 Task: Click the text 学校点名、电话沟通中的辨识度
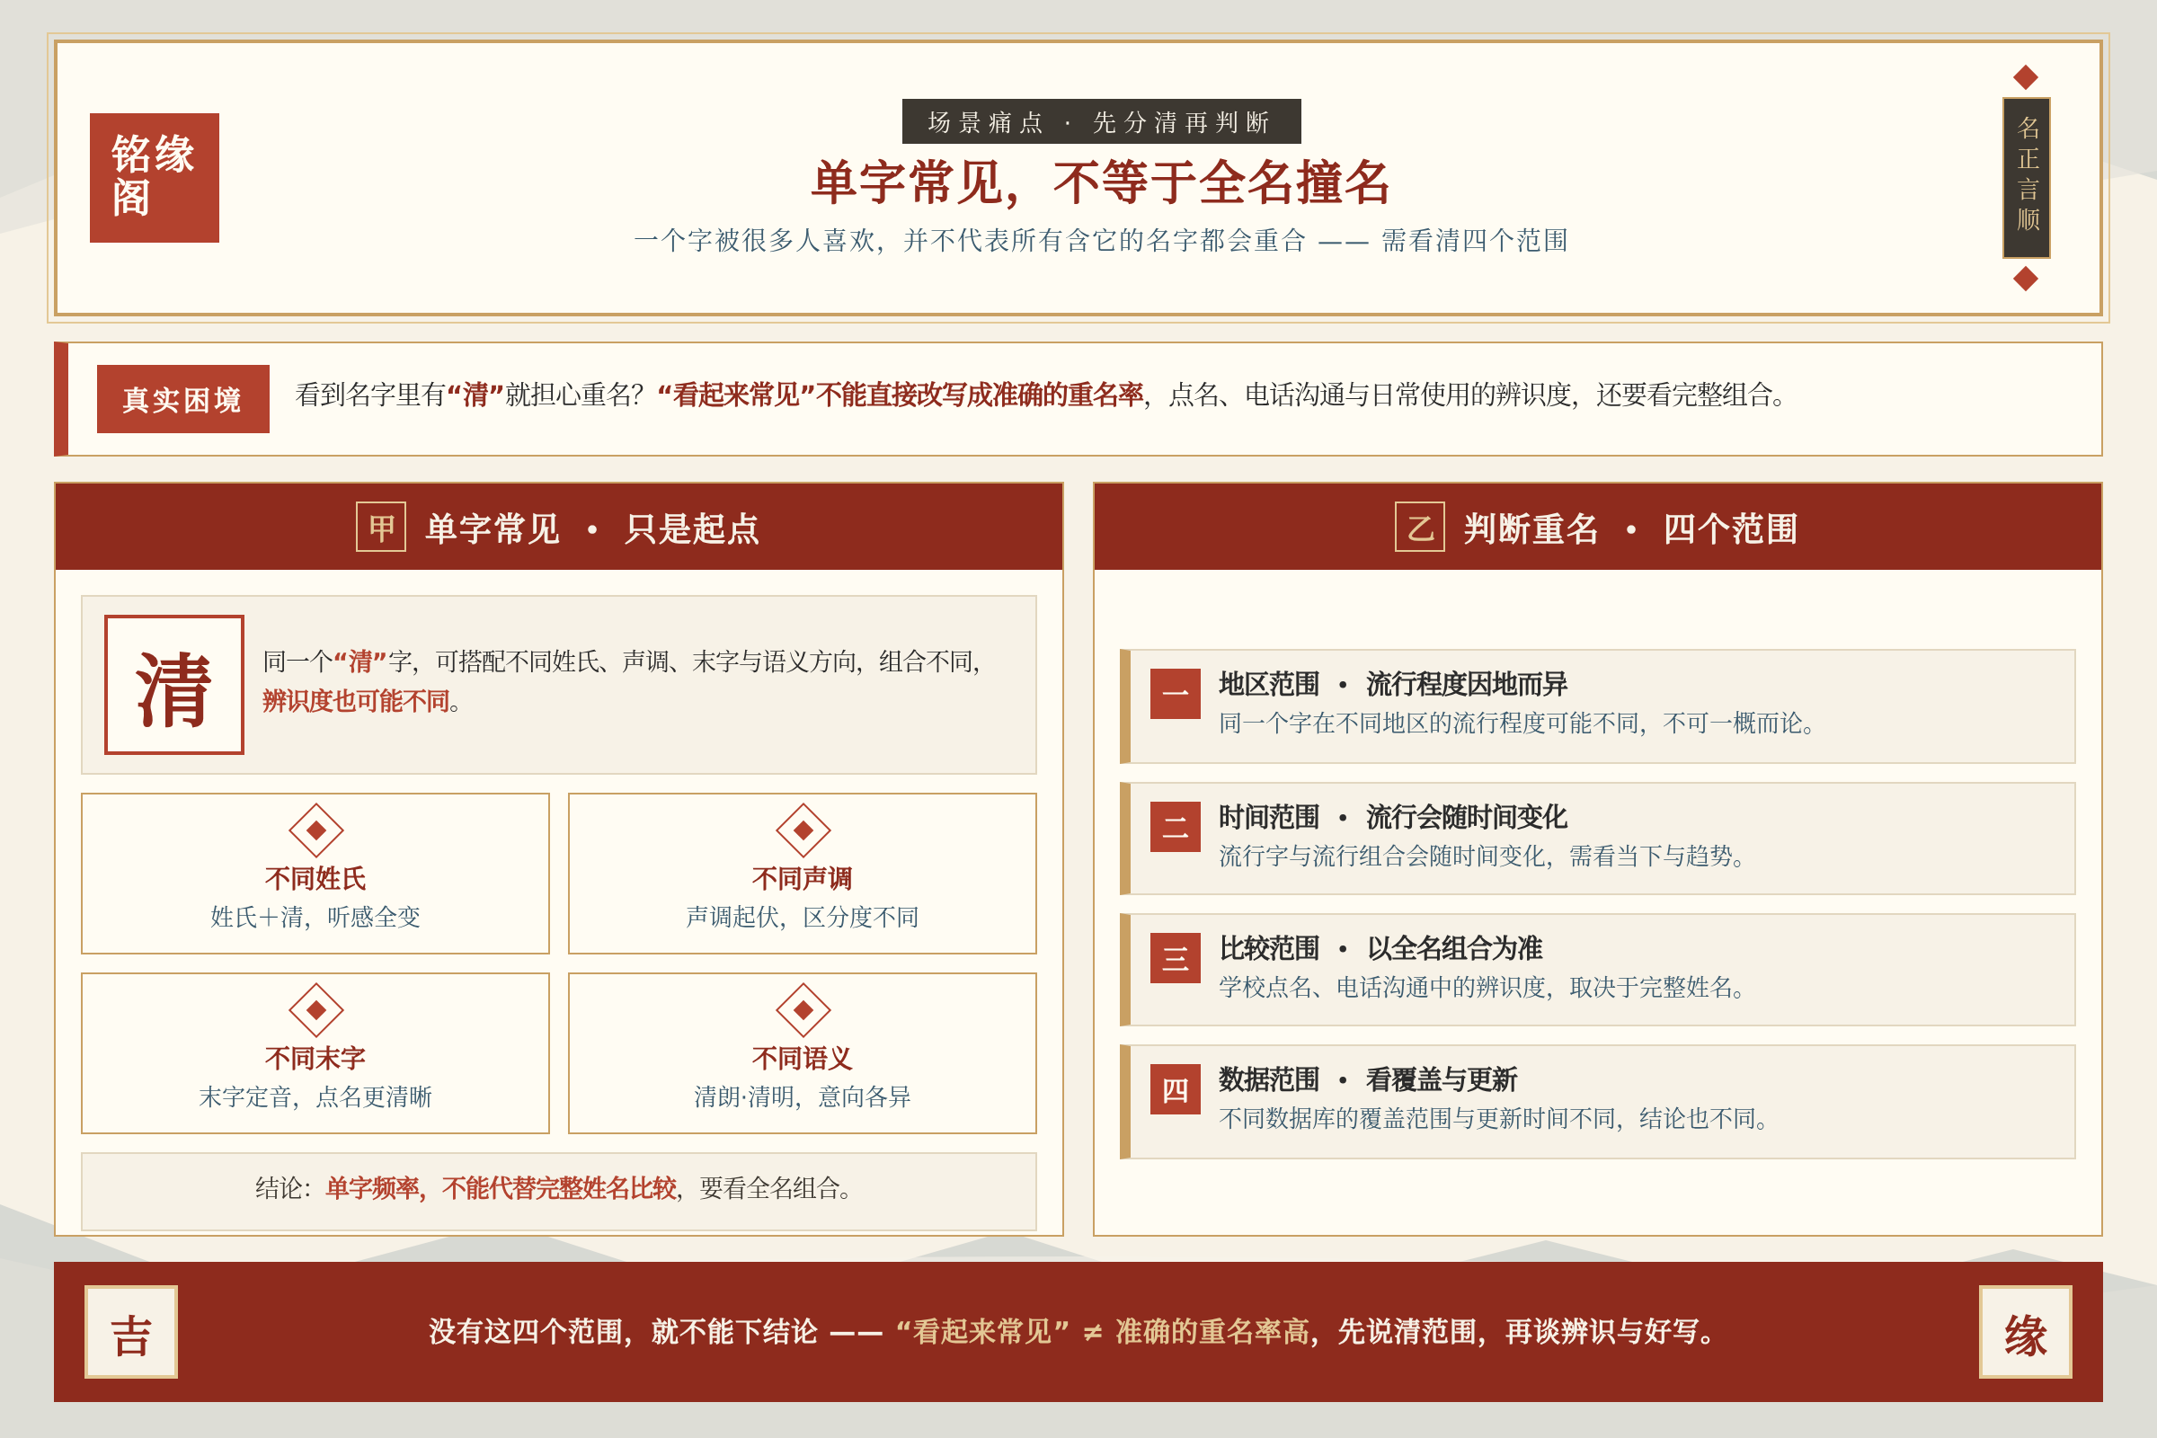(1382, 987)
